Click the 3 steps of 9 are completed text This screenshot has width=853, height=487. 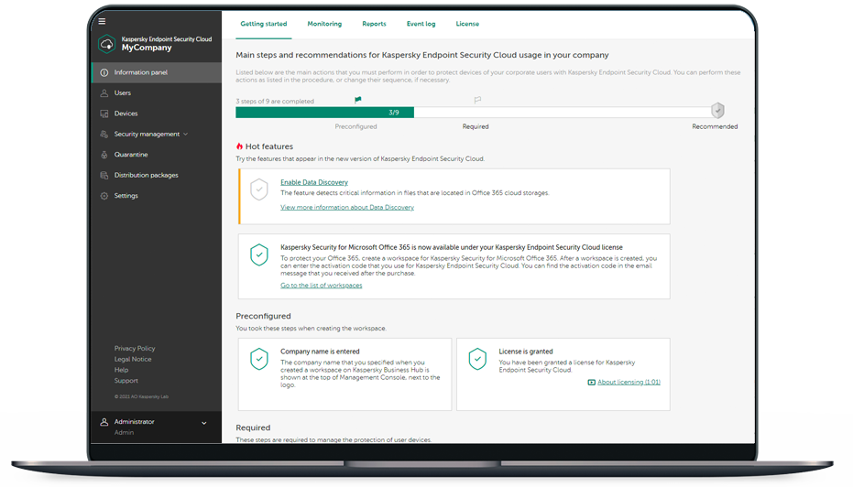click(x=275, y=102)
